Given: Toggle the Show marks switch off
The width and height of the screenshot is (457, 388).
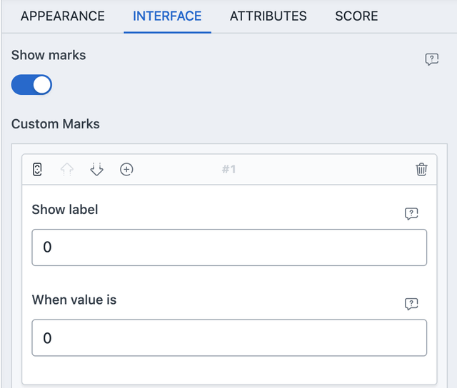Looking at the screenshot, I should tap(31, 85).
